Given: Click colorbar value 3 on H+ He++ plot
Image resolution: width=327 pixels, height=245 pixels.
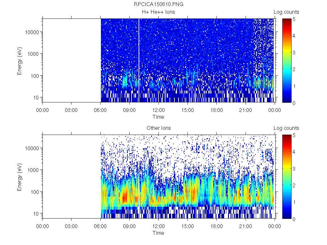Looking at the screenshot, I should (294, 53).
